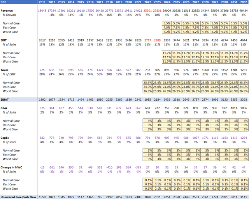
Task: Select the 2017 taxes value 1371
Action: pyautogui.click(x=100, y=70)
